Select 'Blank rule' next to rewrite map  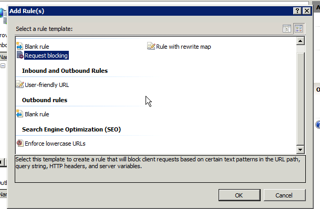click(x=37, y=47)
